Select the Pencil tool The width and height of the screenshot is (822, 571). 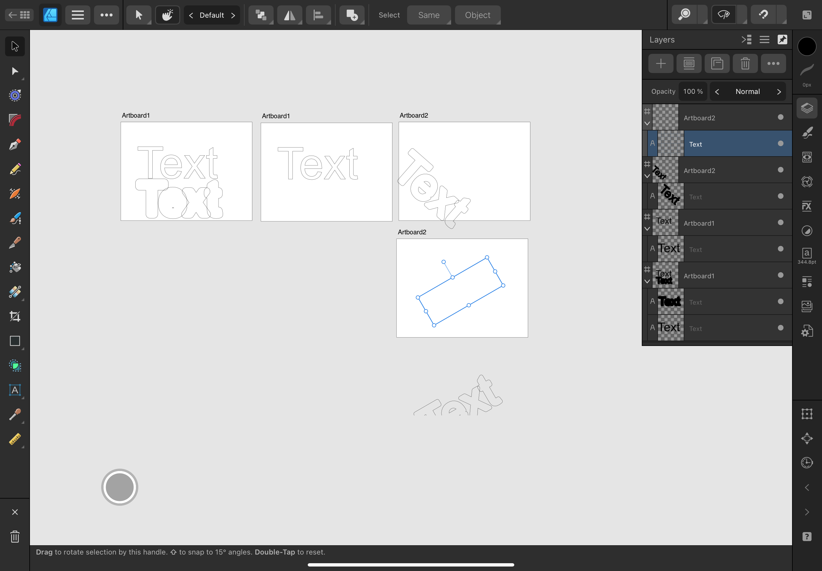tap(15, 169)
